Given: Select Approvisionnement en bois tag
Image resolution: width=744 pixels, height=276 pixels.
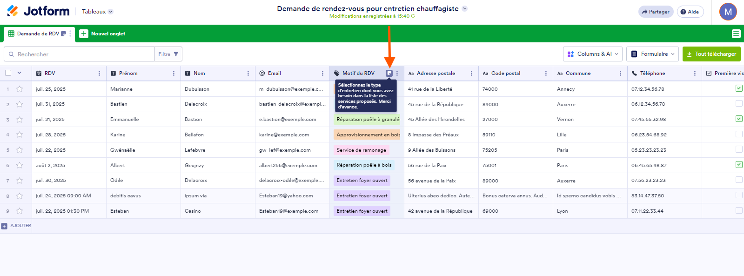Looking at the screenshot, I should 367,135.
